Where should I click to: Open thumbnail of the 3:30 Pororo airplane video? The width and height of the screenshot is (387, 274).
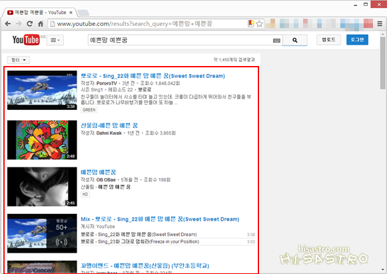click(42, 90)
